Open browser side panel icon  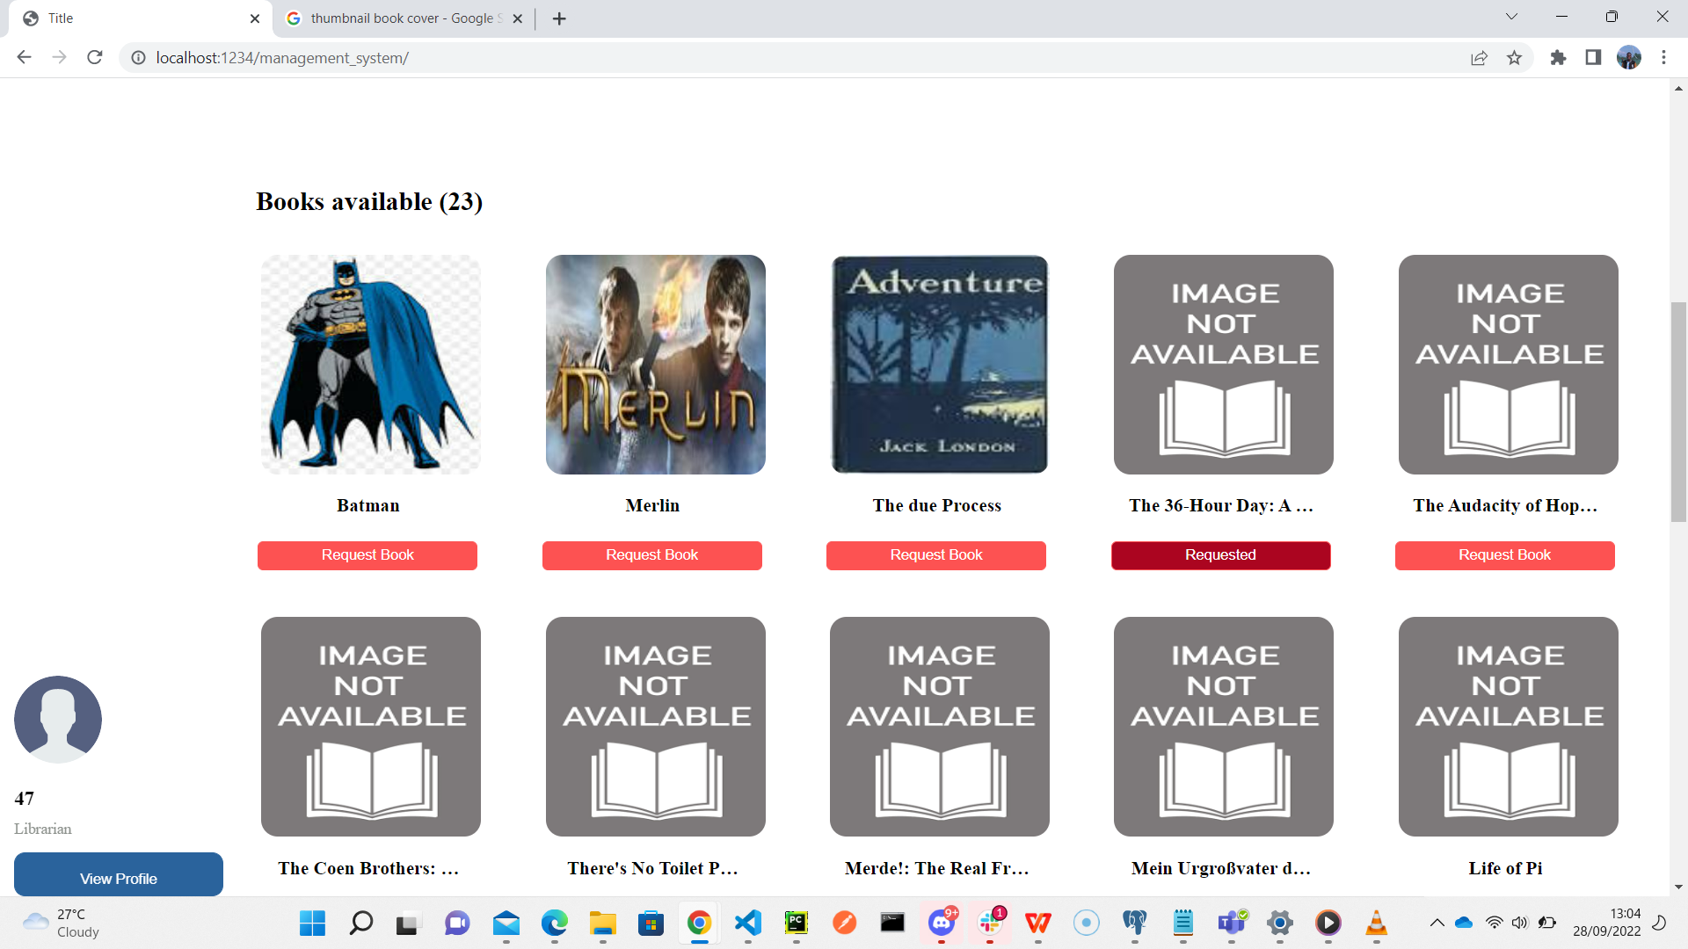click(1593, 58)
